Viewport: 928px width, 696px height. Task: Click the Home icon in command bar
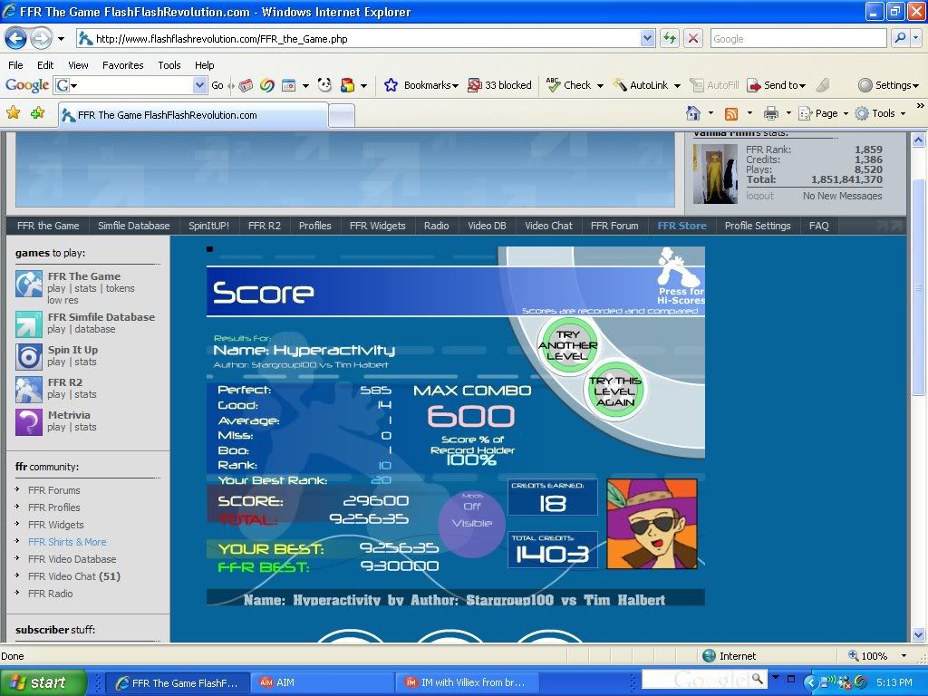(x=693, y=113)
